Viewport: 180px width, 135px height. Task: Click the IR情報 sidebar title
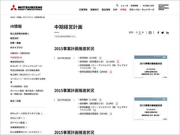tap(16, 26)
